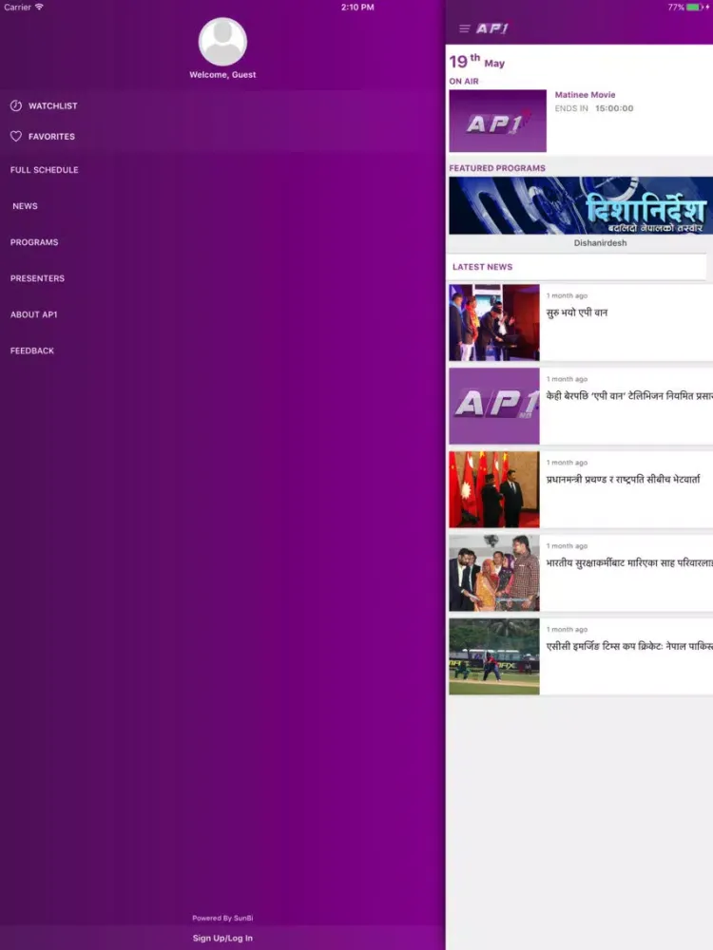
Task: Tap Powered By SunBi text
Action: click(222, 918)
